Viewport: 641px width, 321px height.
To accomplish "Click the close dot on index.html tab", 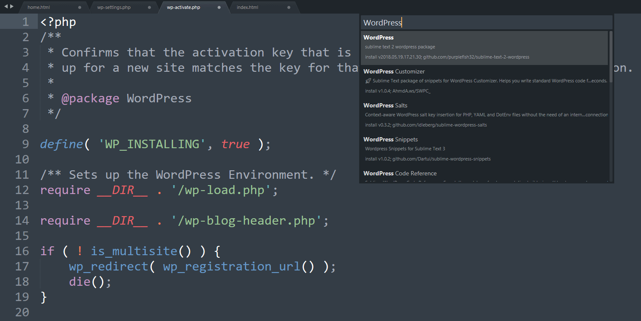I will [x=289, y=7].
